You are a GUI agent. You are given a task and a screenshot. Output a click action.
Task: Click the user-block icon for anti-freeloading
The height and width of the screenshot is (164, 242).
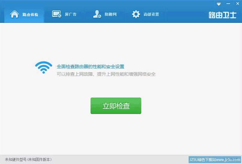coord(97,14)
